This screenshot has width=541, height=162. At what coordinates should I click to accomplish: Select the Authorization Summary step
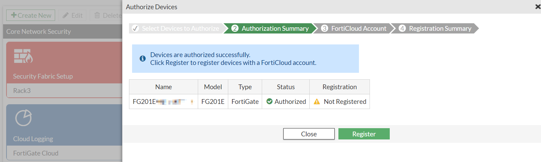[270, 28]
